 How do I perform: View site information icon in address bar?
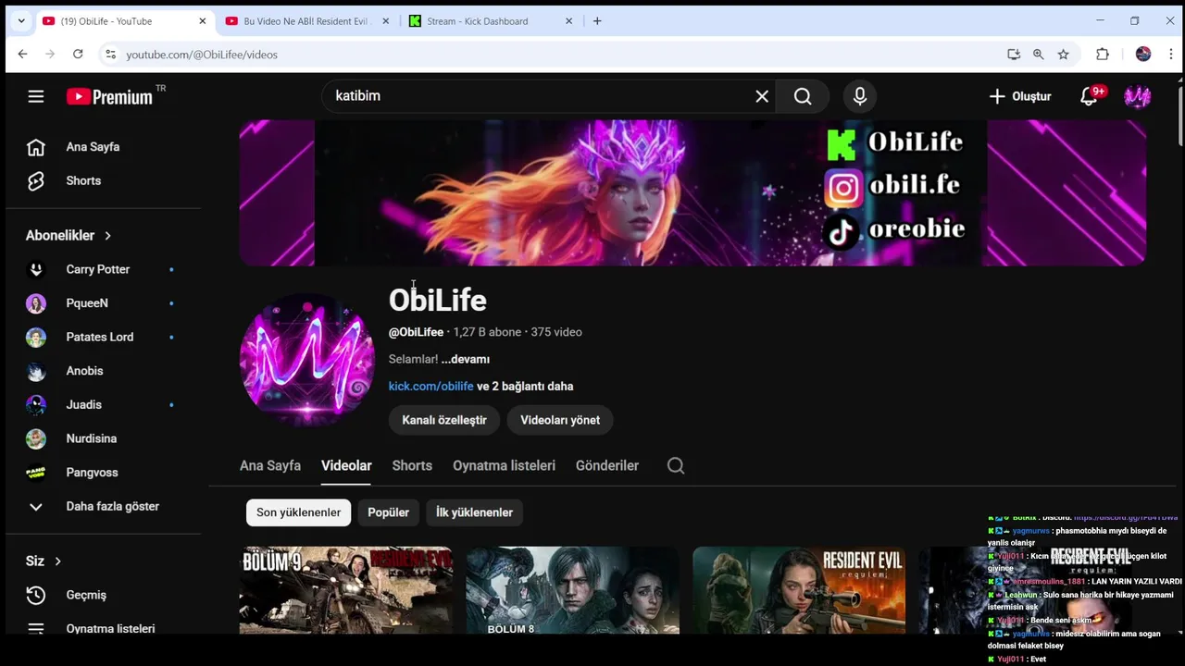[110, 55]
